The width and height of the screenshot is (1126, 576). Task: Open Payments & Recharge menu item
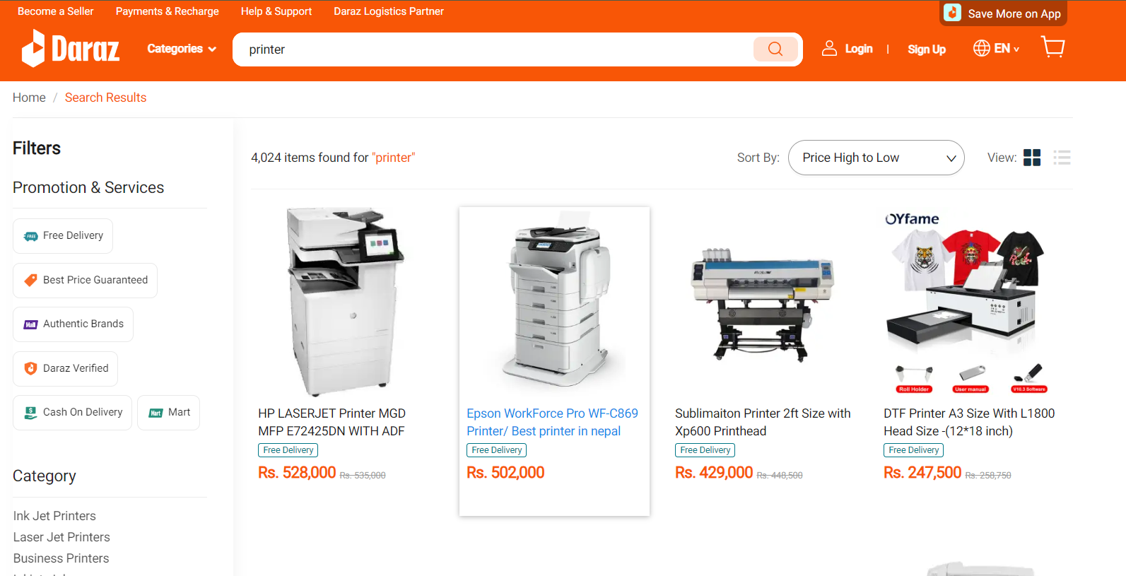point(168,11)
